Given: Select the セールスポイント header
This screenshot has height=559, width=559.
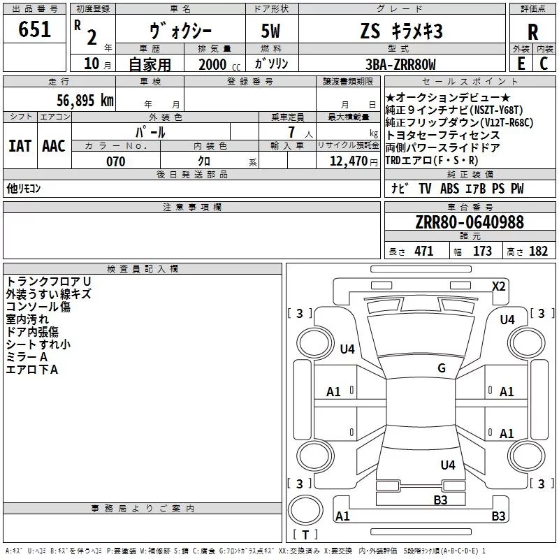Looking at the screenshot, I should tap(470, 81).
